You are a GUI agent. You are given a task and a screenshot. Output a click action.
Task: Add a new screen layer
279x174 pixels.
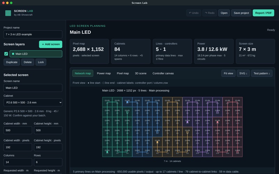click(x=51, y=44)
